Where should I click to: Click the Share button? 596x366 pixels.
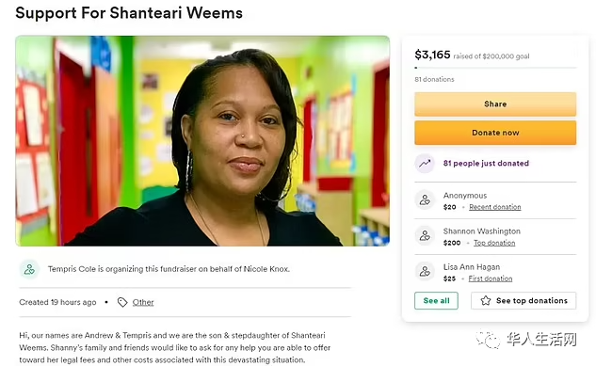coord(495,104)
